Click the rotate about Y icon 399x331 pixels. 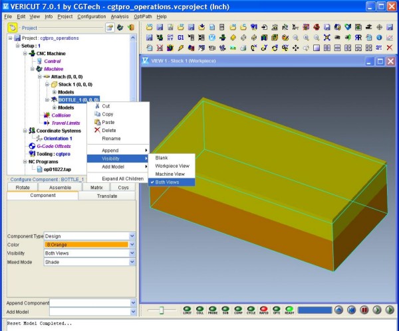[264, 48]
